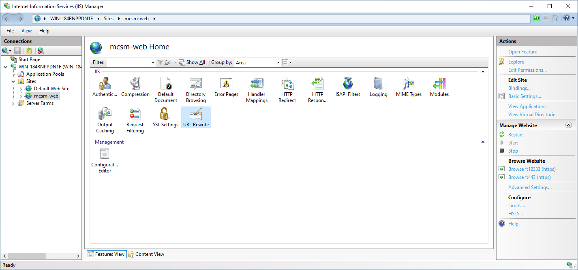Click Edit Permissions link
The height and width of the screenshot is (270, 578).
pos(527,70)
